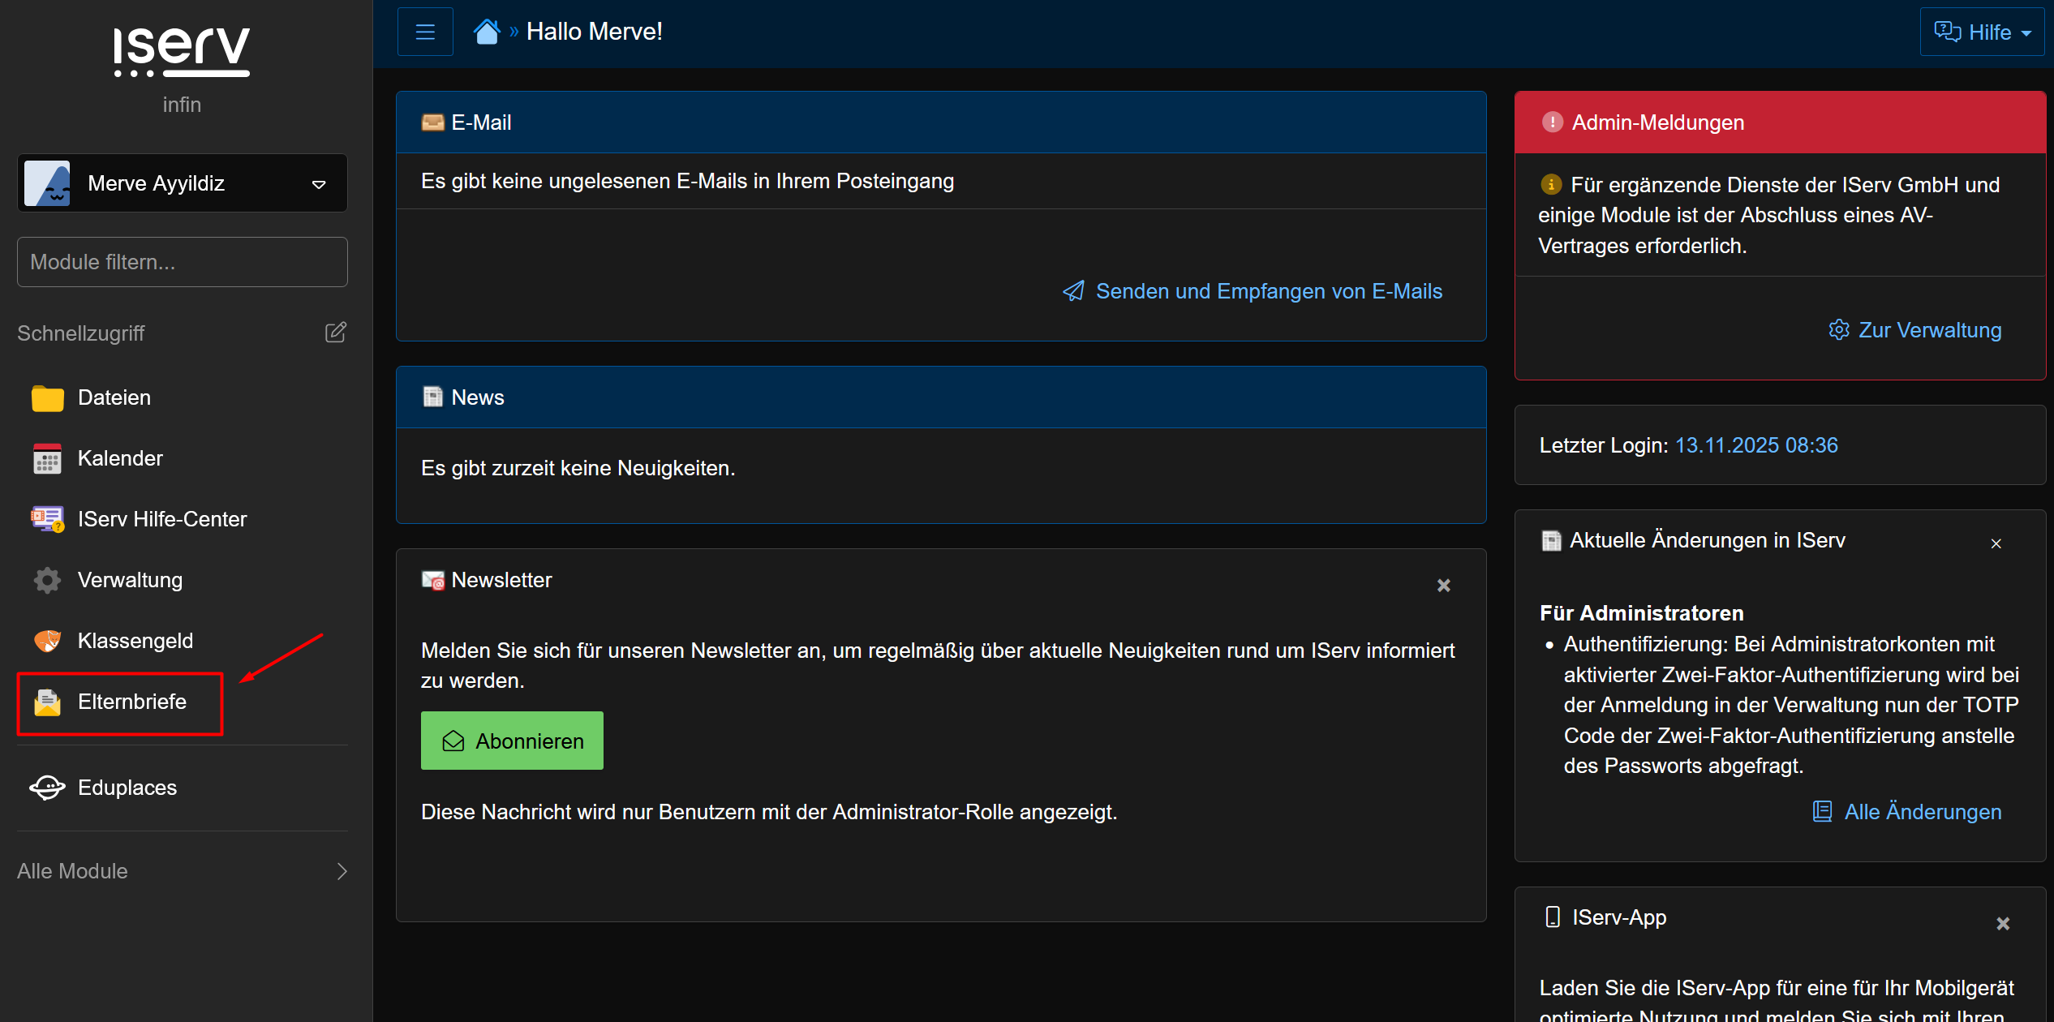
Task: Click the home breadcrumb icon
Action: [487, 32]
